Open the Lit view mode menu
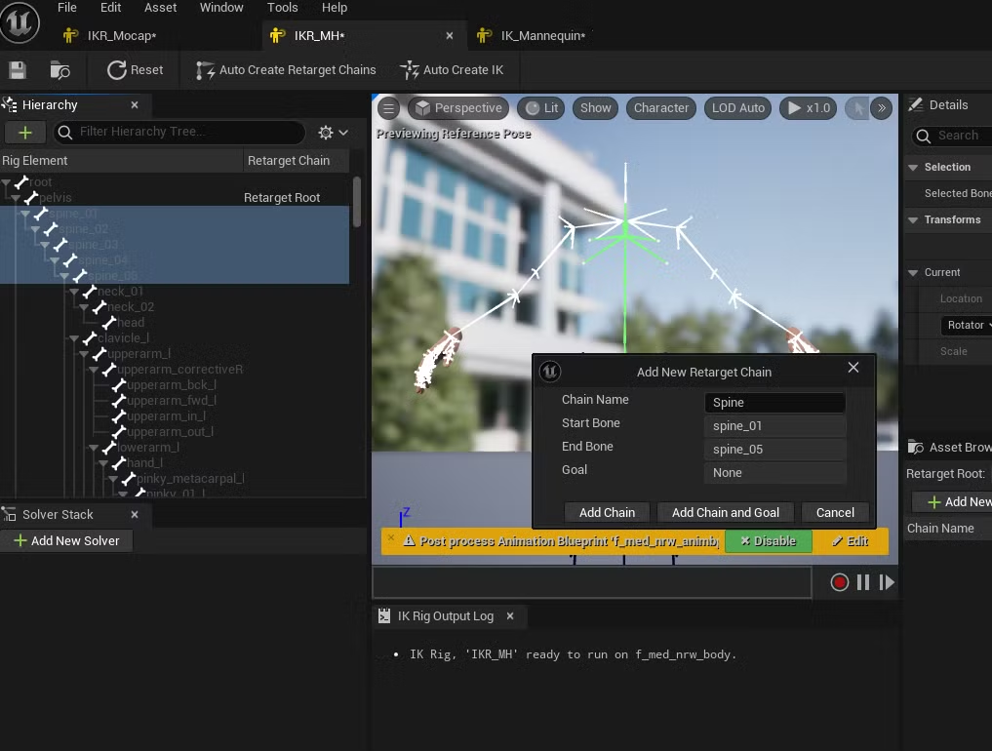992x751 pixels. (x=542, y=108)
